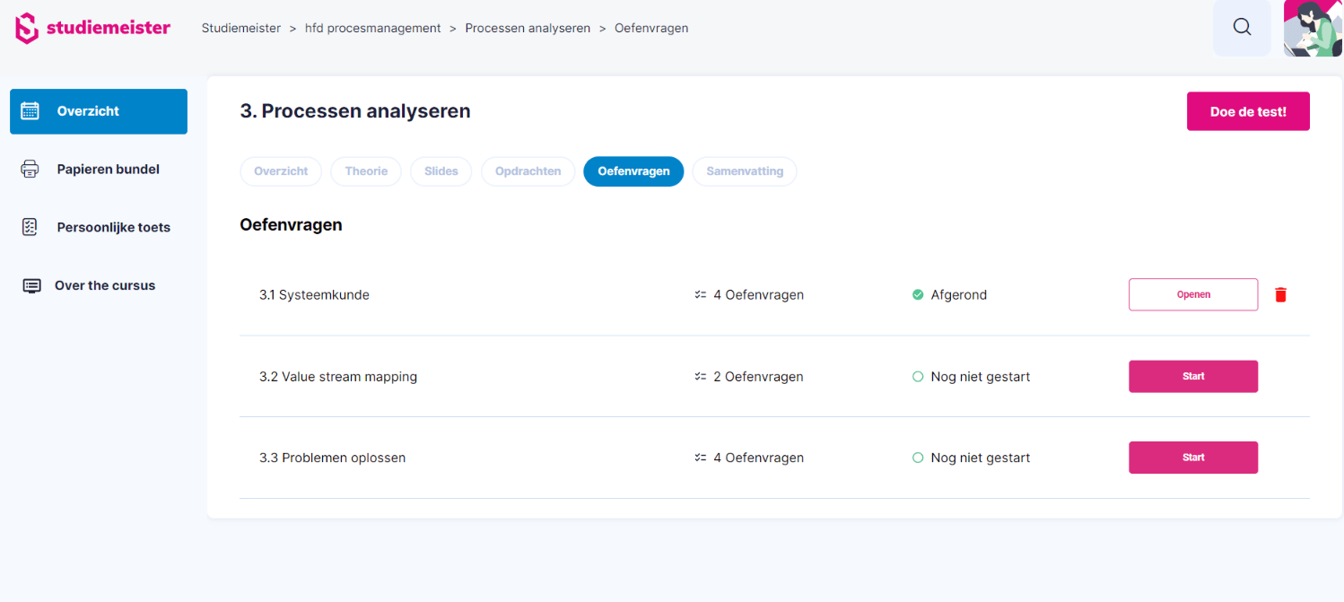The image size is (1344, 602).
Task: Open 3.1 Systeemkunde via the Openen button
Action: [x=1193, y=294]
